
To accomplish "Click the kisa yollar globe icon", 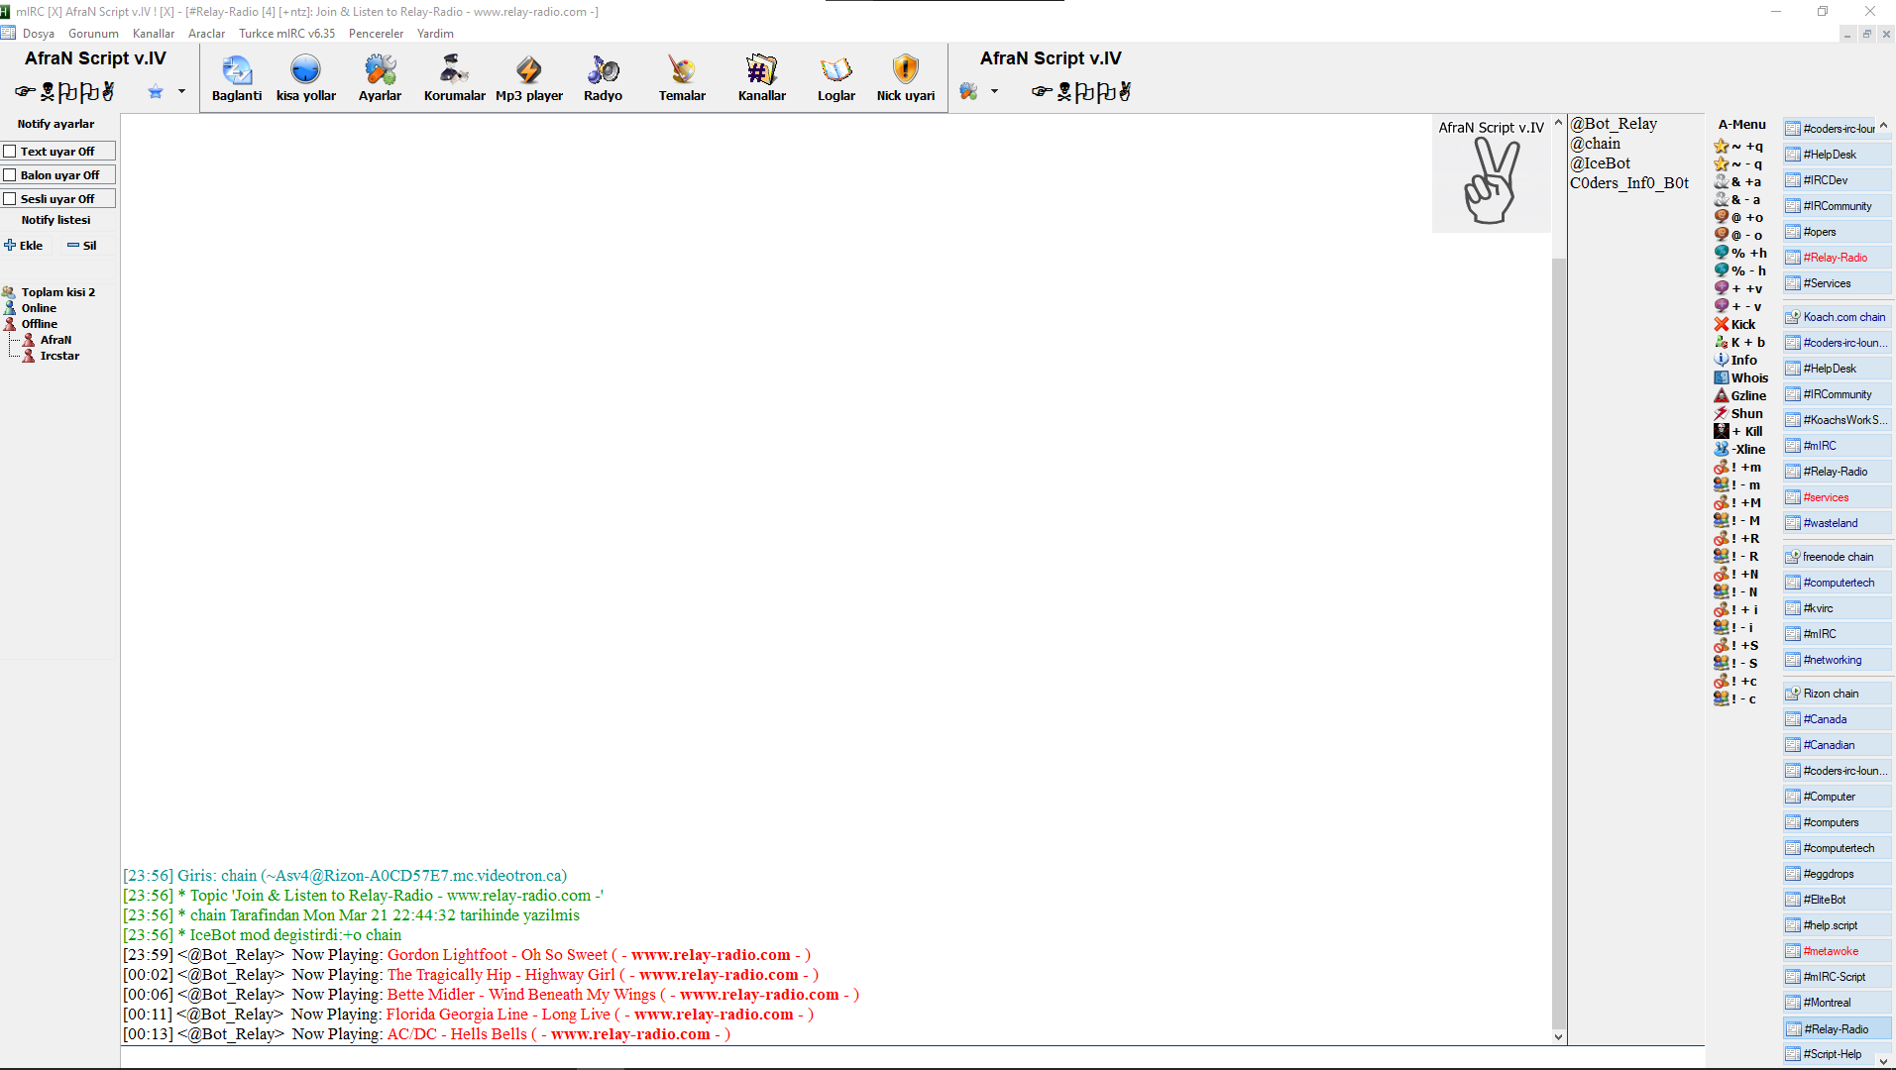I will pos(305,69).
